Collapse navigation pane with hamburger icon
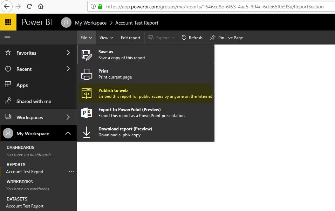 [7, 38]
